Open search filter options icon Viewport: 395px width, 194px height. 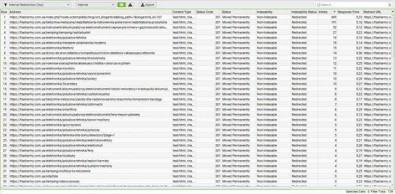coord(390,5)
